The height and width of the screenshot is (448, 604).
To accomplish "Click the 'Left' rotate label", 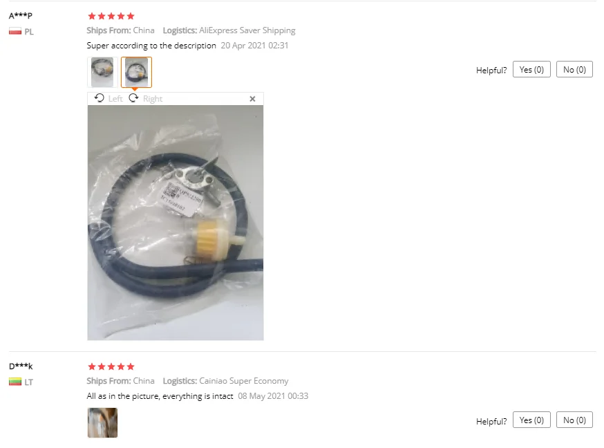I will 115,99.
